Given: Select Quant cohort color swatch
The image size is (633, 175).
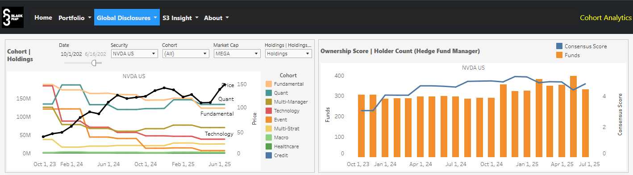Looking at the screenshot, I should [269, 93].
